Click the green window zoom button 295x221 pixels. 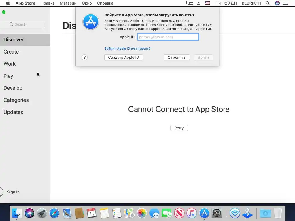click(x=4, y=12)
